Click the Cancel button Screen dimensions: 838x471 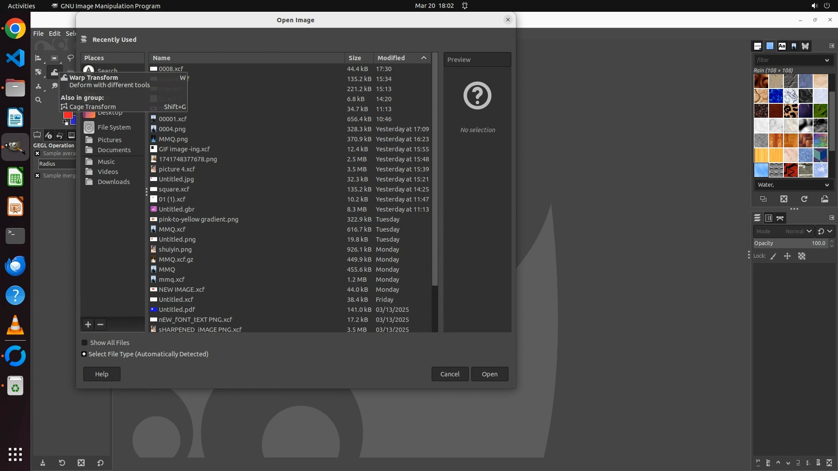450,374
